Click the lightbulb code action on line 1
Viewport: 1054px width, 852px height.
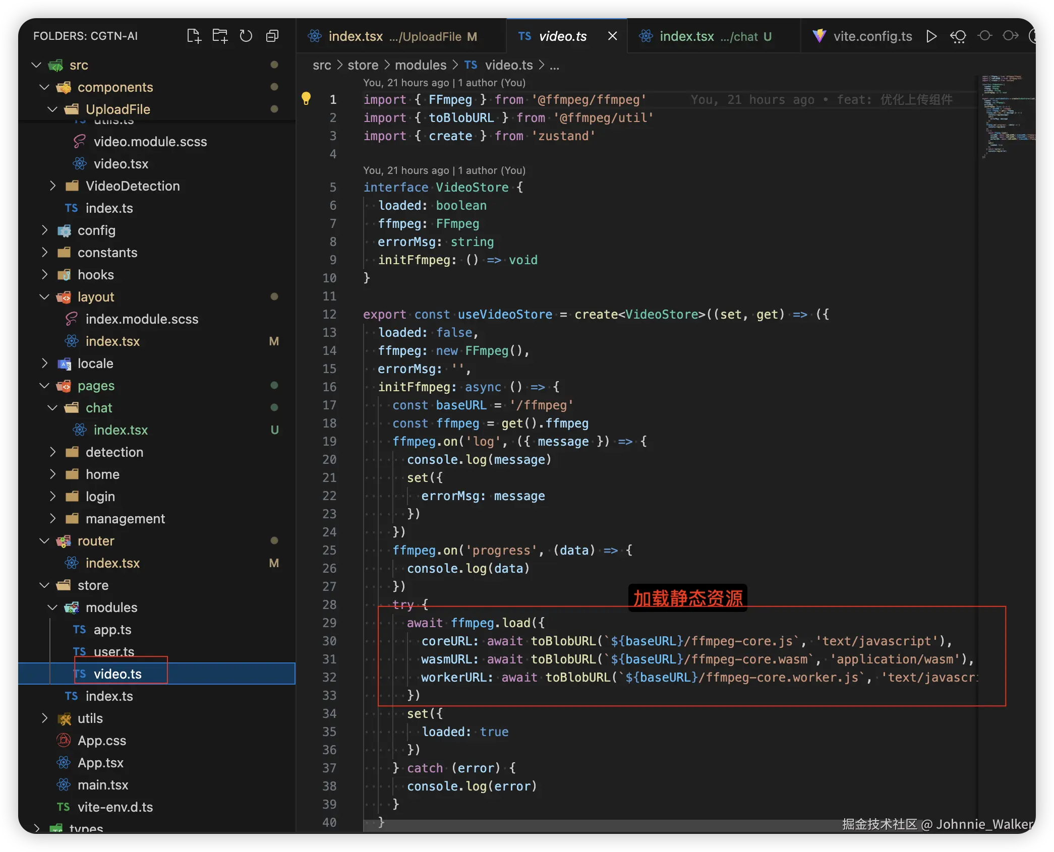pos(306,99)
